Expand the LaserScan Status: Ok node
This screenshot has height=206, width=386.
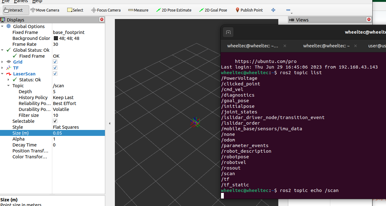point(8,79)
